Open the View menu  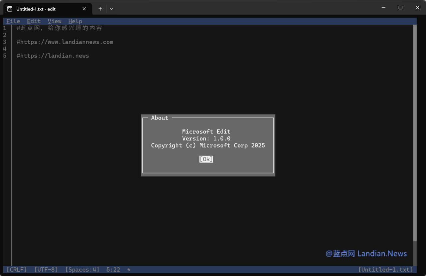(54, 21)
